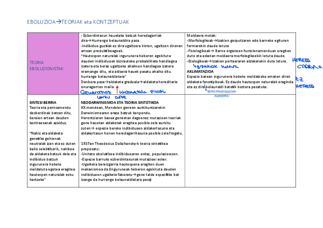The image size is (323, 228).
Task: Click the handwritten blue 'Generazioz' note
Action: coord(96,92)
